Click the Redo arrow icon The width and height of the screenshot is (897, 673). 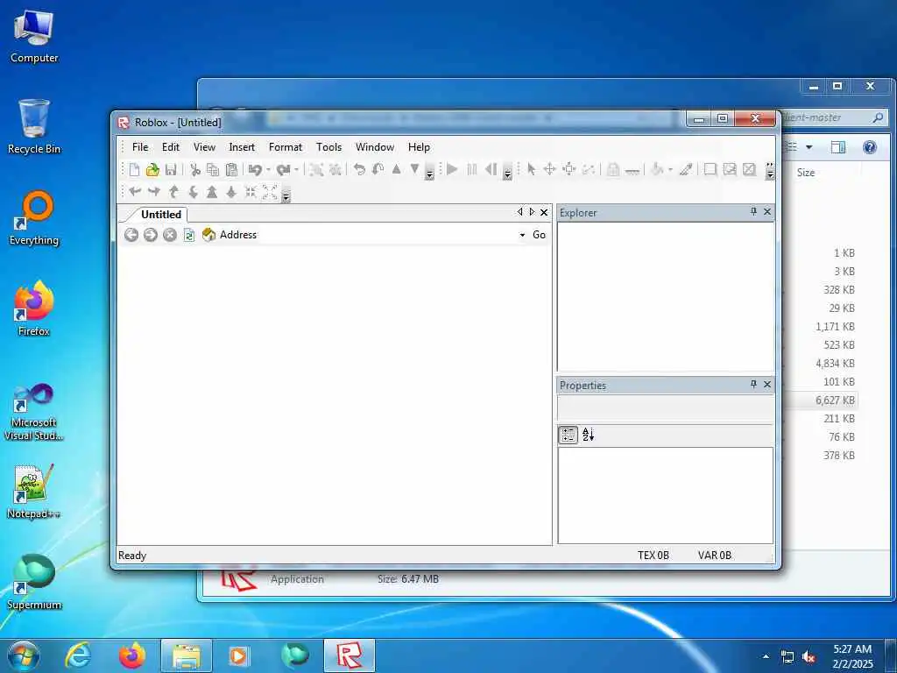(283, 169)
